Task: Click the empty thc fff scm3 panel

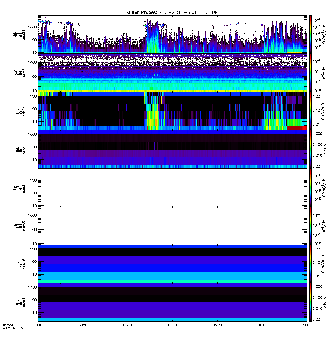Action: (172, 226)
